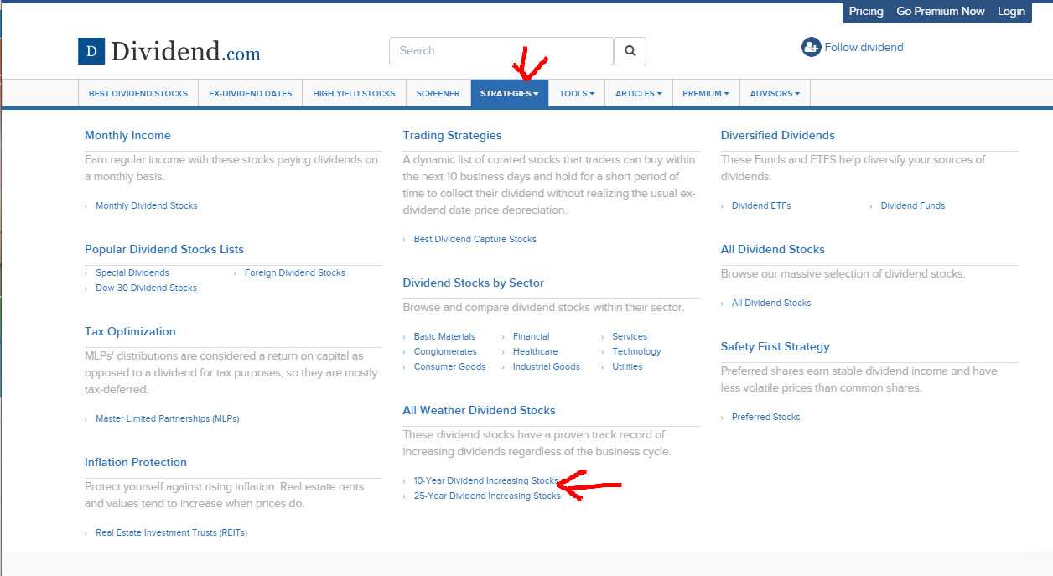Select Financial sector
The image size is (1053, 576).
click(x=532, y=336)
